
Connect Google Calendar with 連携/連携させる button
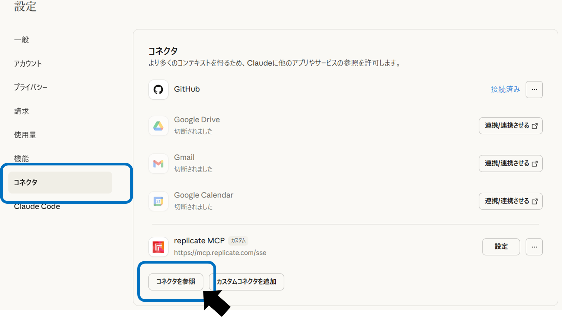coord(510,201)
